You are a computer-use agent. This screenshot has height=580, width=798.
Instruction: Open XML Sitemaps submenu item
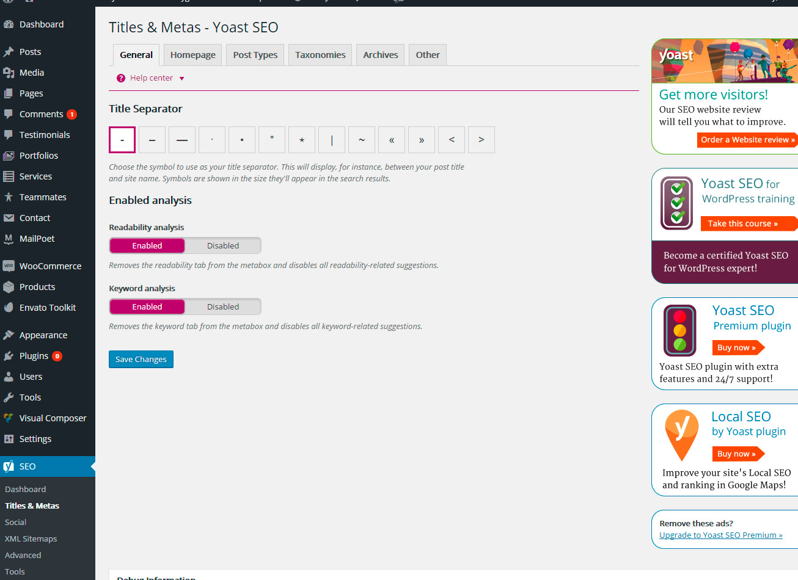point(31,538)
